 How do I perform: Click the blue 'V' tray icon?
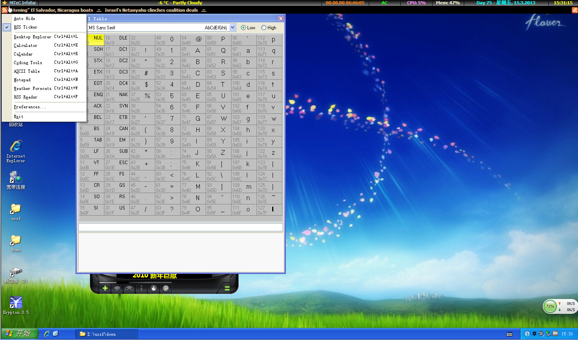pos(527,334)
